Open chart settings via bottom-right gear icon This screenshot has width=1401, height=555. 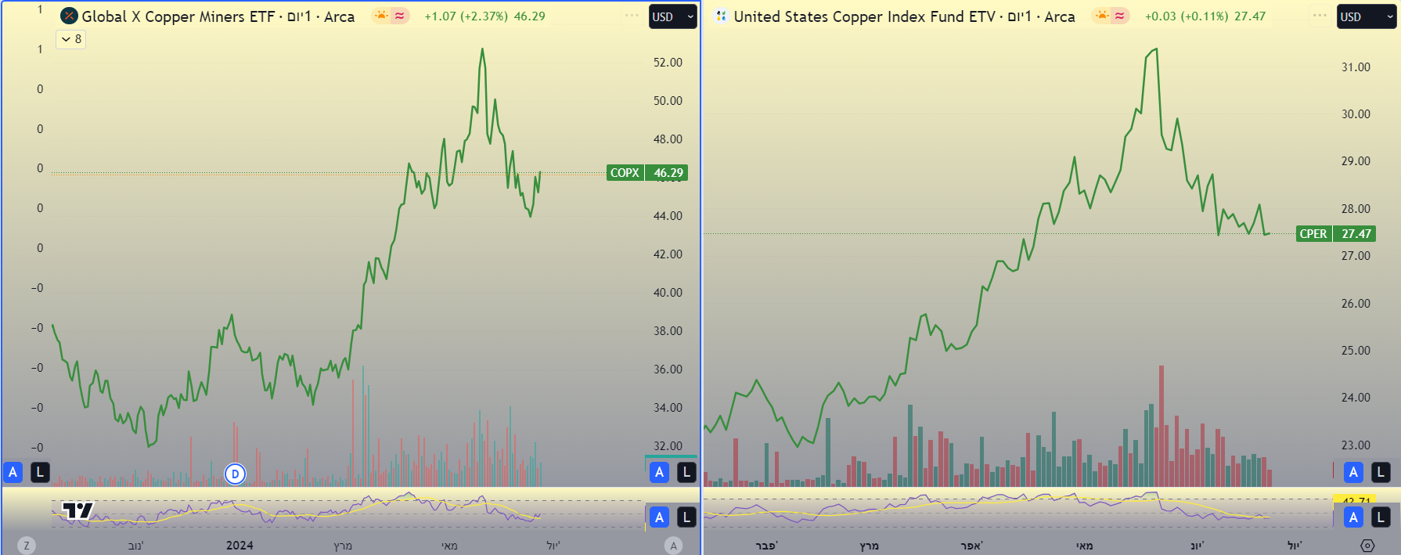click(1367, 546)
